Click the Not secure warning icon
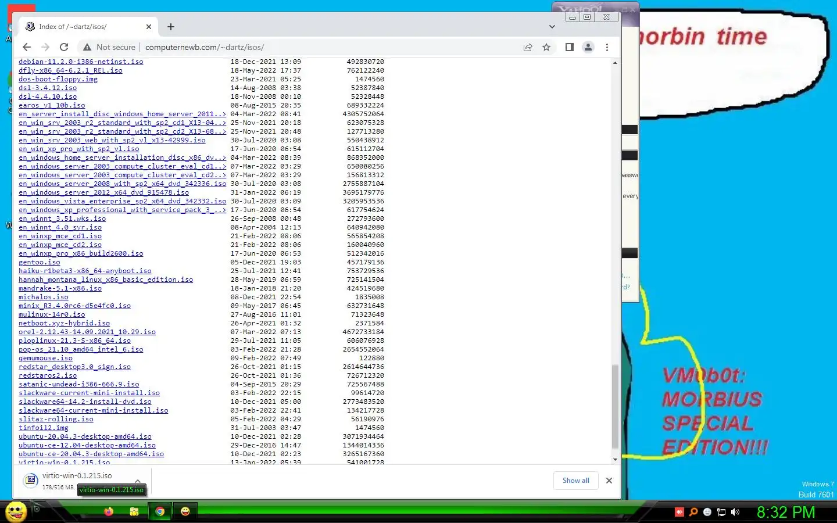The image size is (837, 523). click(x=87, y=47)
